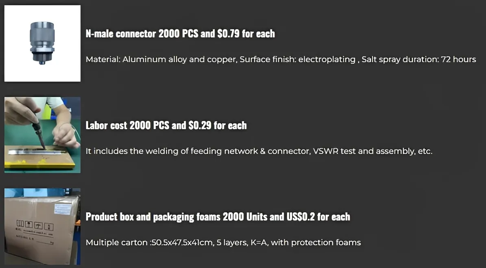
Task: Click the $0.29 price in the labor heading
Action: (200, 125)
